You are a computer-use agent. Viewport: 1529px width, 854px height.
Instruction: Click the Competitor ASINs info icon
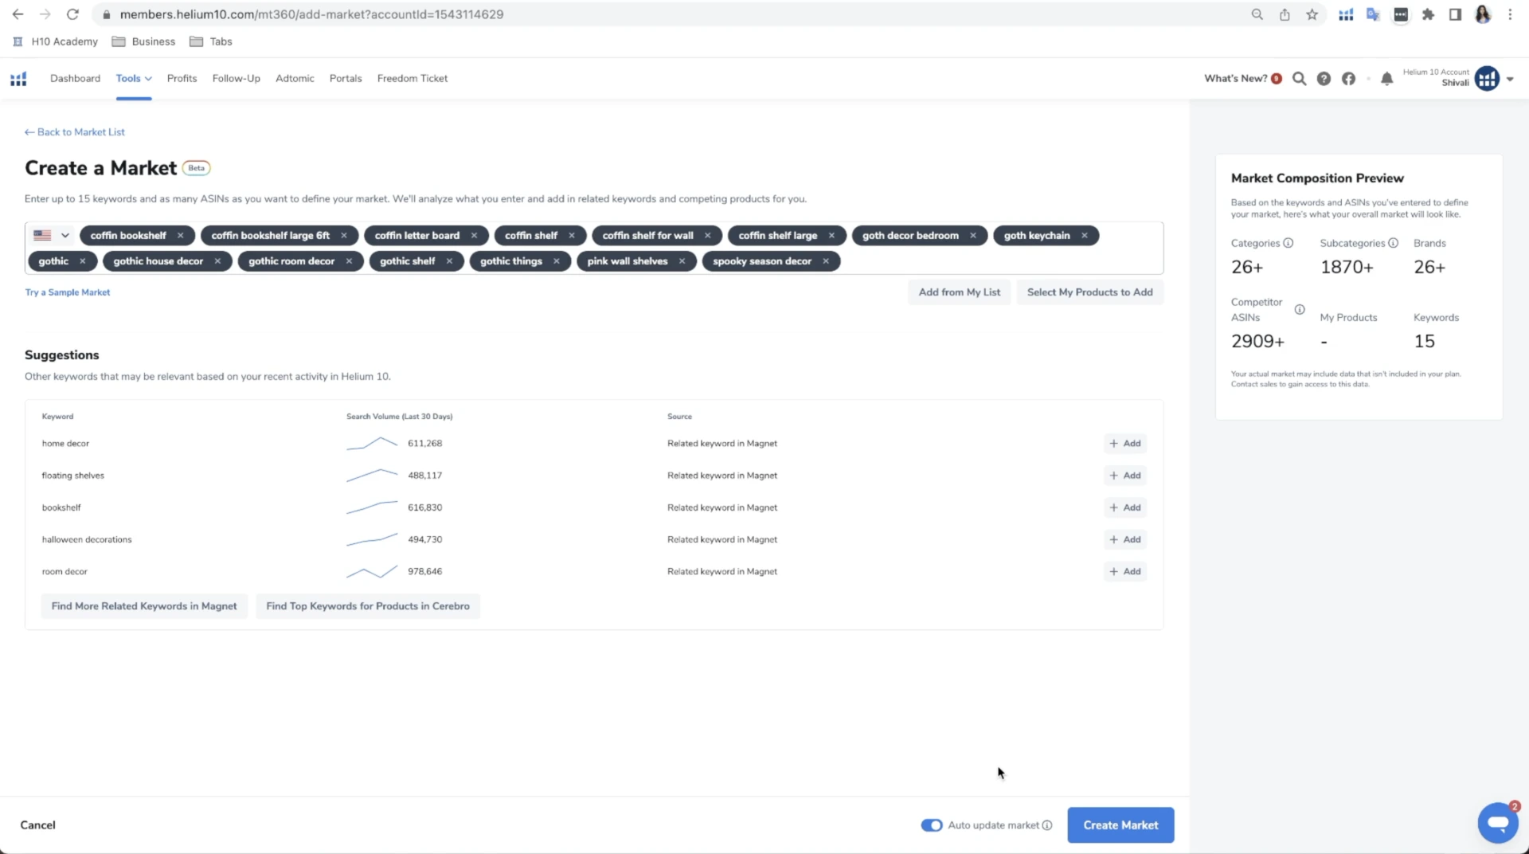tap(1300, 309)
